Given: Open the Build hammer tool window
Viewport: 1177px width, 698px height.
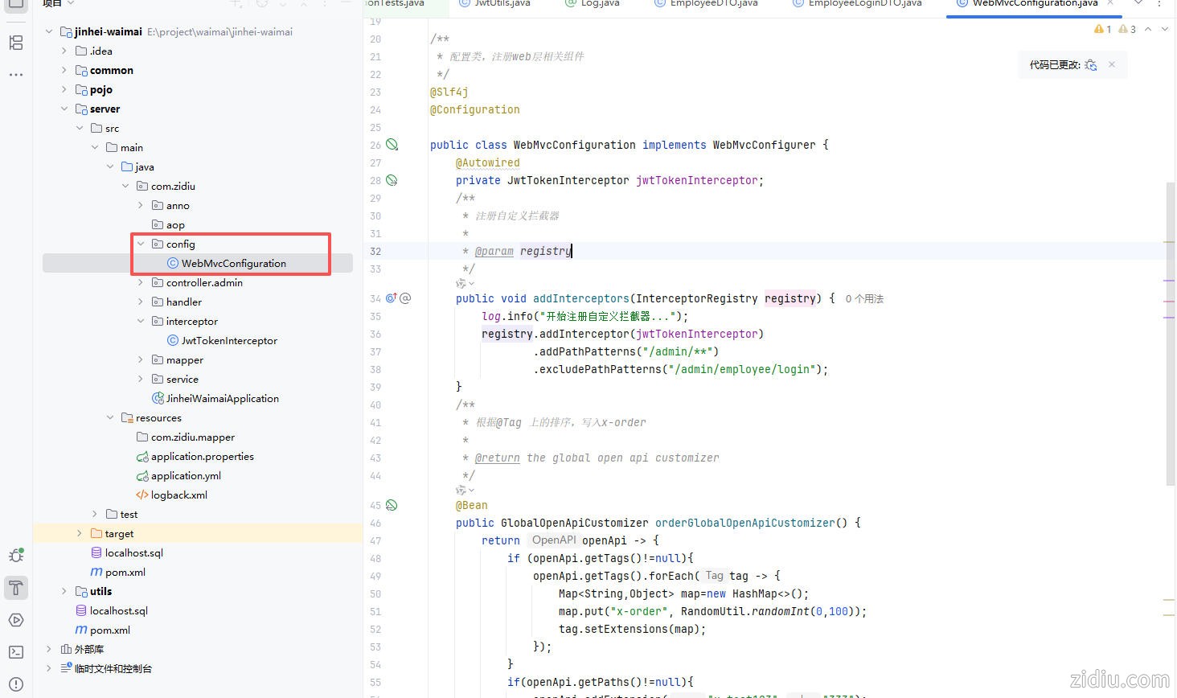Looking at the screenshot, I should pyautogui.click(x=16, y=588).
